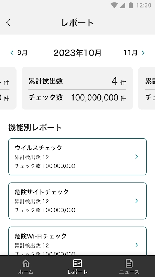This screenshot has width=155, height=277.
Task: Go to previous month 9月 chevron
Action: pyautogui.click(x=12, y=53)
